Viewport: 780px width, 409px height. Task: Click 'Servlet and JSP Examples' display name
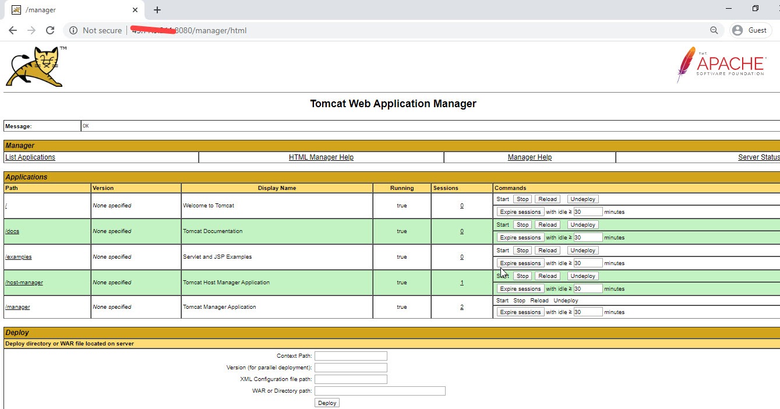tap(217, 257)
